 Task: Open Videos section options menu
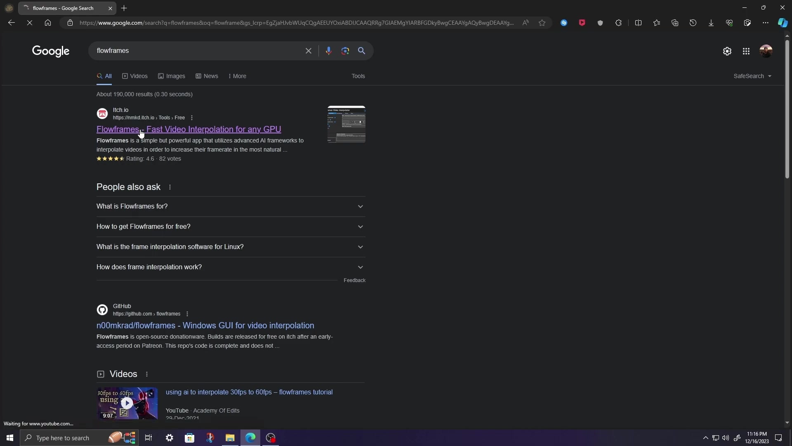pos(147,374)
